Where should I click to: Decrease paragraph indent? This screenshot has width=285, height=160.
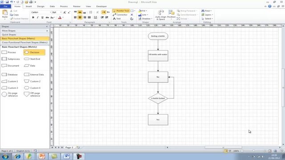click(102, 17)
